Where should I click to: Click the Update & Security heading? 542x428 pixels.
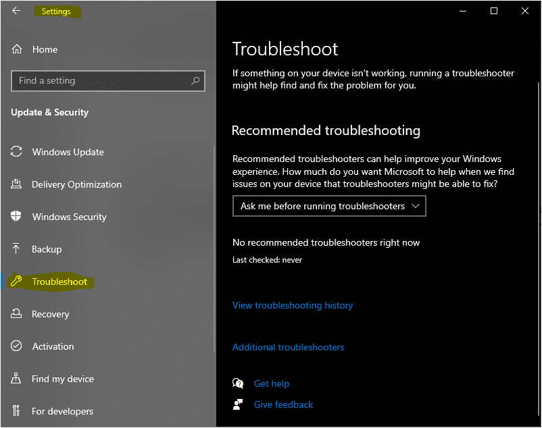(49, 112)
